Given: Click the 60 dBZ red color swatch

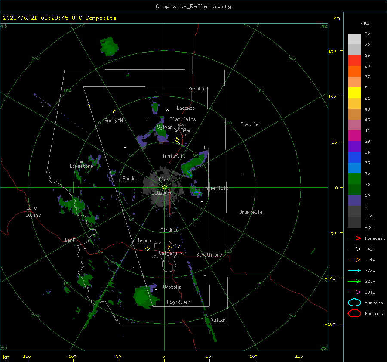Looking at the screenshot, I should (x=354, y=60).
